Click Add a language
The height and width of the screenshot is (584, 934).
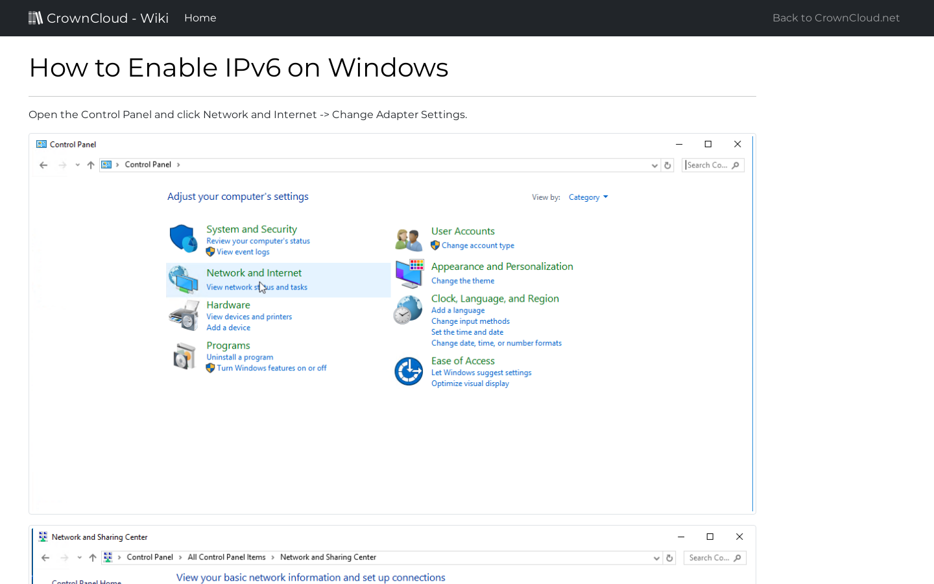[x=458, y=310]
